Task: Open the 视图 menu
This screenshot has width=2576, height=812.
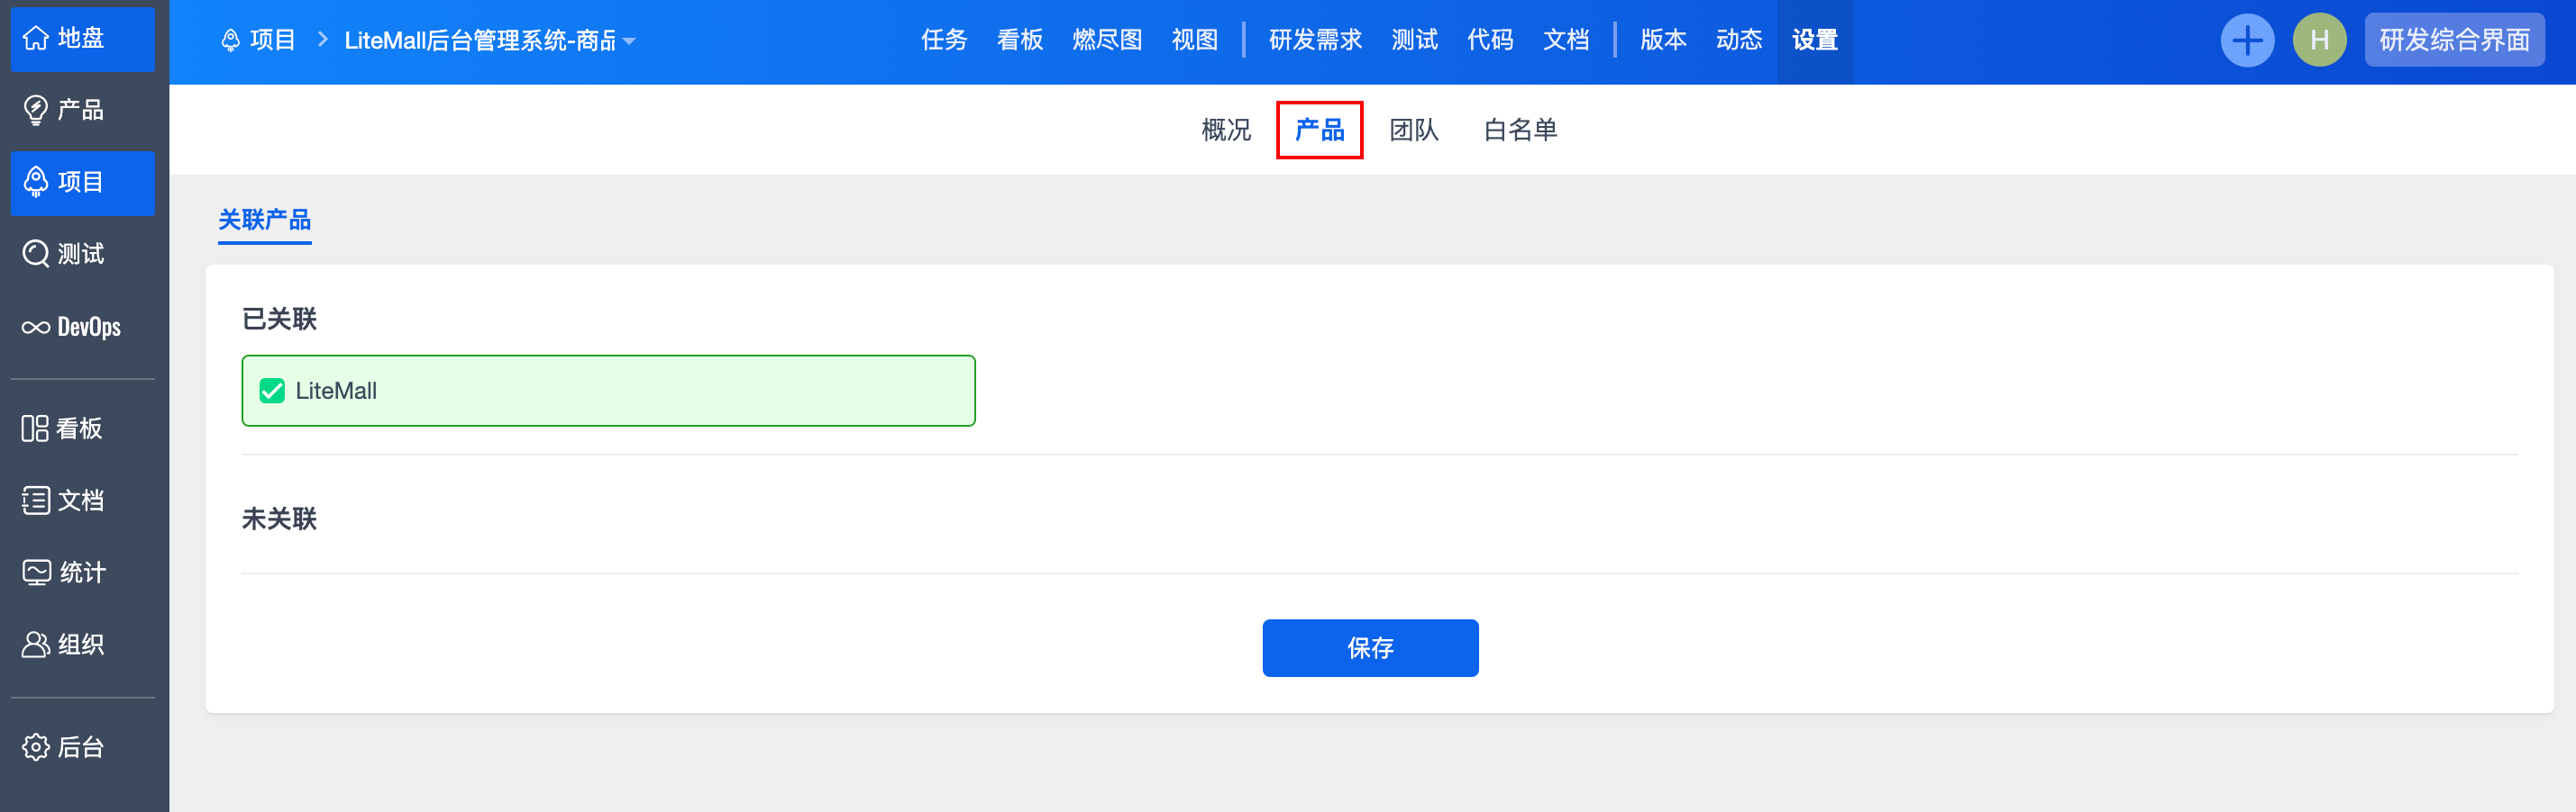Action: [x=1195, y=40]
